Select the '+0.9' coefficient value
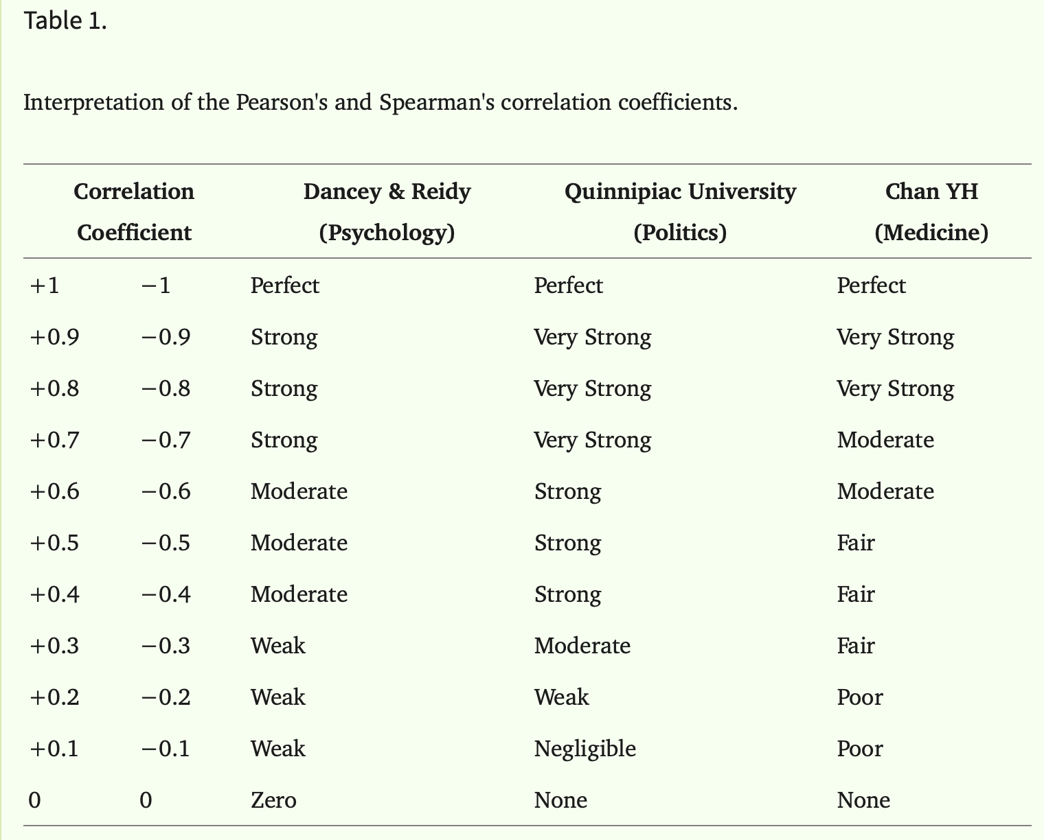Image resolution: width=1044 pixels, height=840 pixels. (x=54, y=337)
